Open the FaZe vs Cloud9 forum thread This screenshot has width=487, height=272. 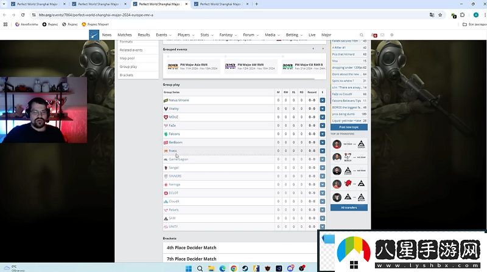tap(342, 94)
